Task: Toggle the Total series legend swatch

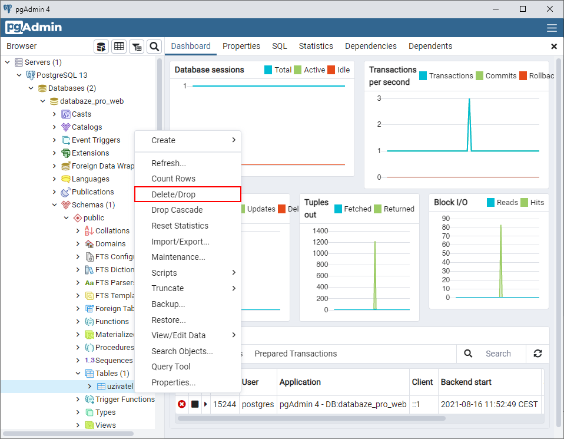Action: pos(268,70)
